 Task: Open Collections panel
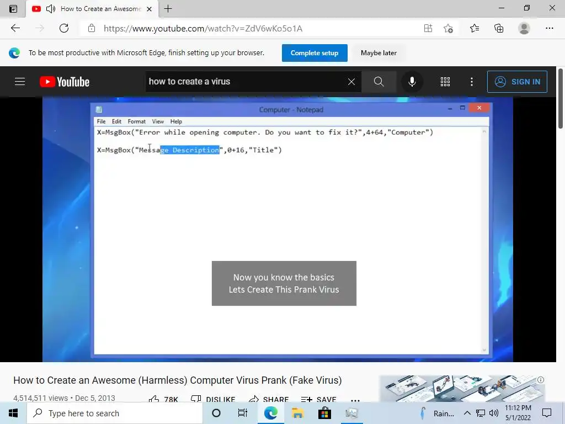coord(499,28)
